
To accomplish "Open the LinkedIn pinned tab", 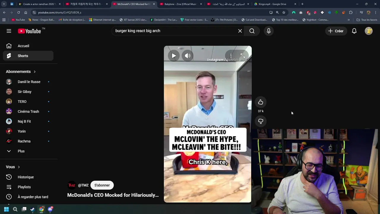I will click(12, 4).
